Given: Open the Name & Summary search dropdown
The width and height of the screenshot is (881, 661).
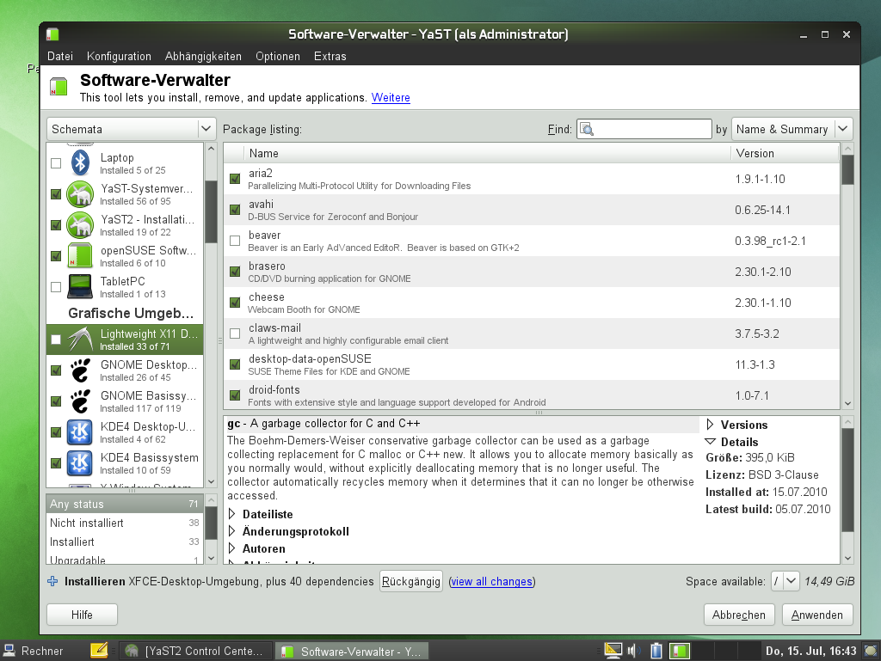Looking at the screenshot, I should (792, 129).
